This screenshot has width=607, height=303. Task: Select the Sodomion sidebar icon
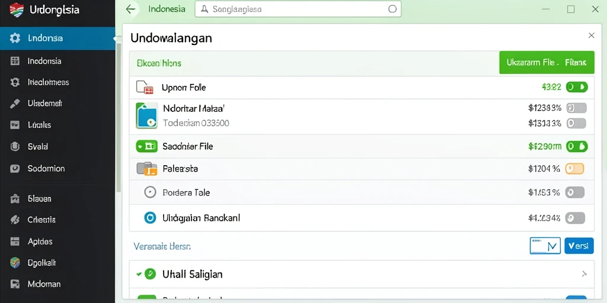15,169
